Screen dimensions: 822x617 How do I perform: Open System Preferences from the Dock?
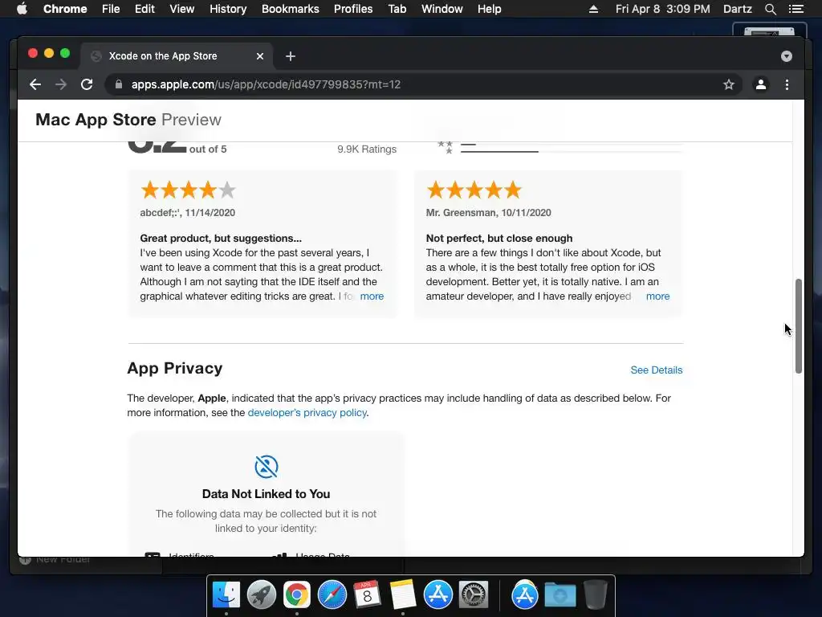474,595
